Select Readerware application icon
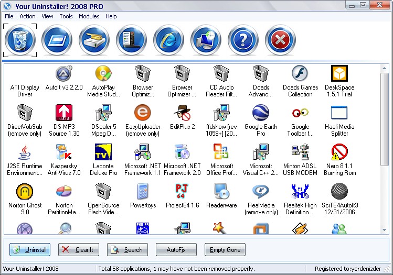This screenshot has height=275, width=393. (x=221, y=191)
